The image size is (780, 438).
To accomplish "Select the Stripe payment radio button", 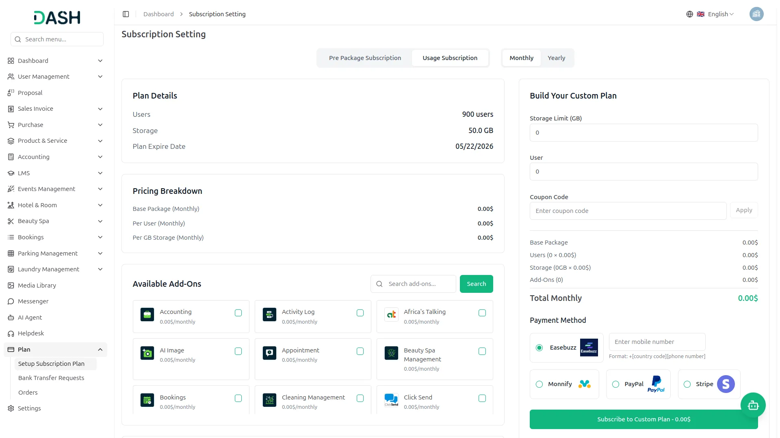I will 687,384.
